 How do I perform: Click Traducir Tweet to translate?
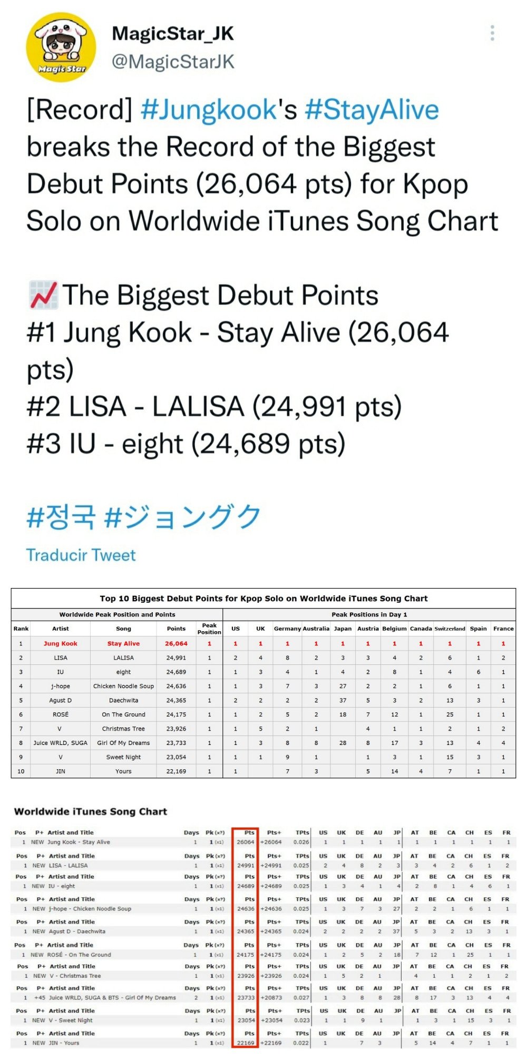(81, 555)
